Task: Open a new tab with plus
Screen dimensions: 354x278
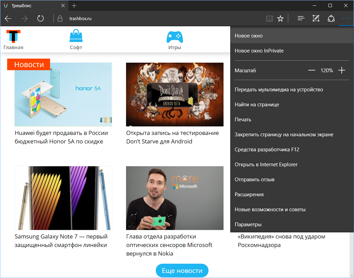Action: tap(74, 6)
